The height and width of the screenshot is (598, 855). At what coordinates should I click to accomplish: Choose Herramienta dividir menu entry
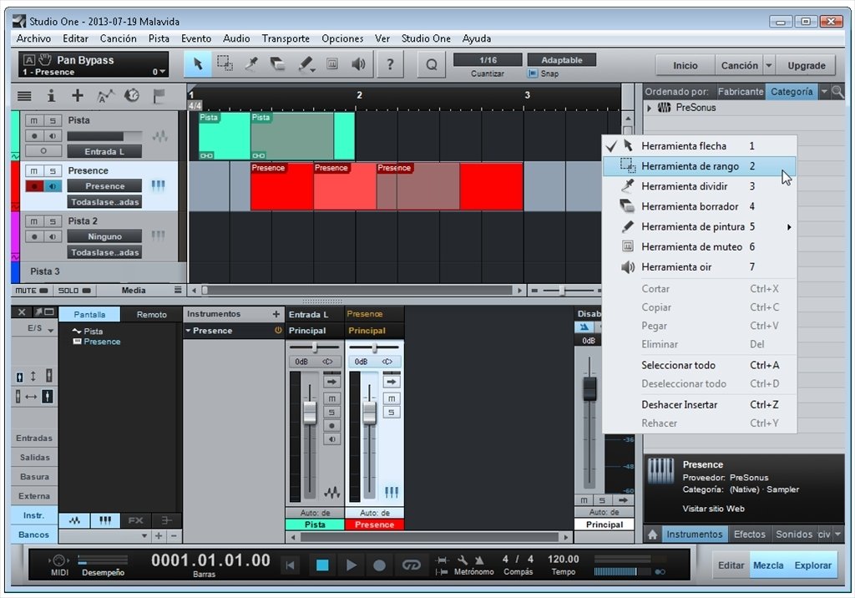pos(699,186)
